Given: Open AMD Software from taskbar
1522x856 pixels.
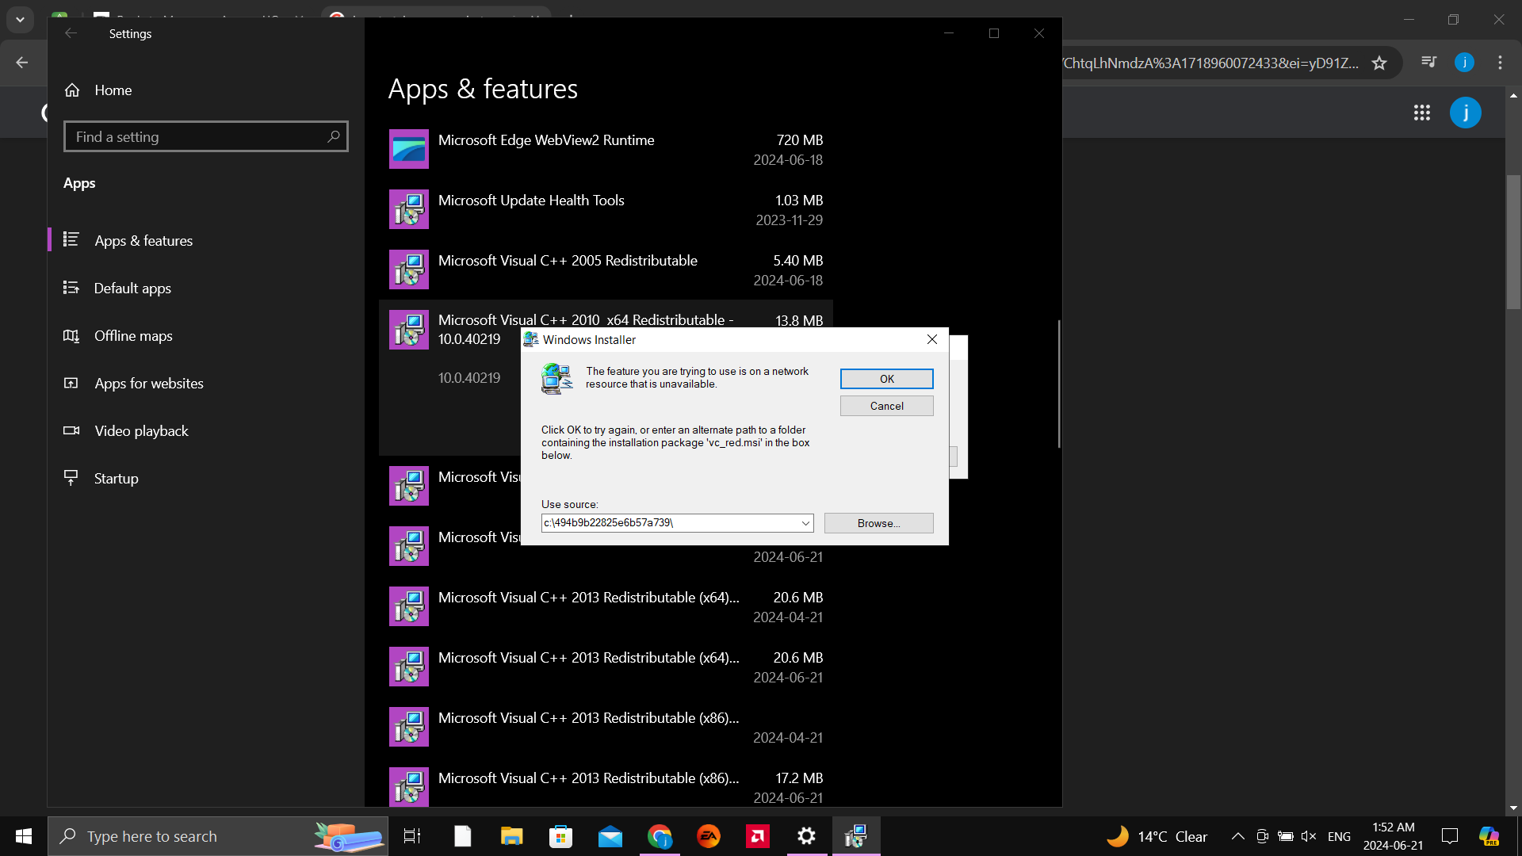Looking at the screenshot, I should tap(758, 836).
